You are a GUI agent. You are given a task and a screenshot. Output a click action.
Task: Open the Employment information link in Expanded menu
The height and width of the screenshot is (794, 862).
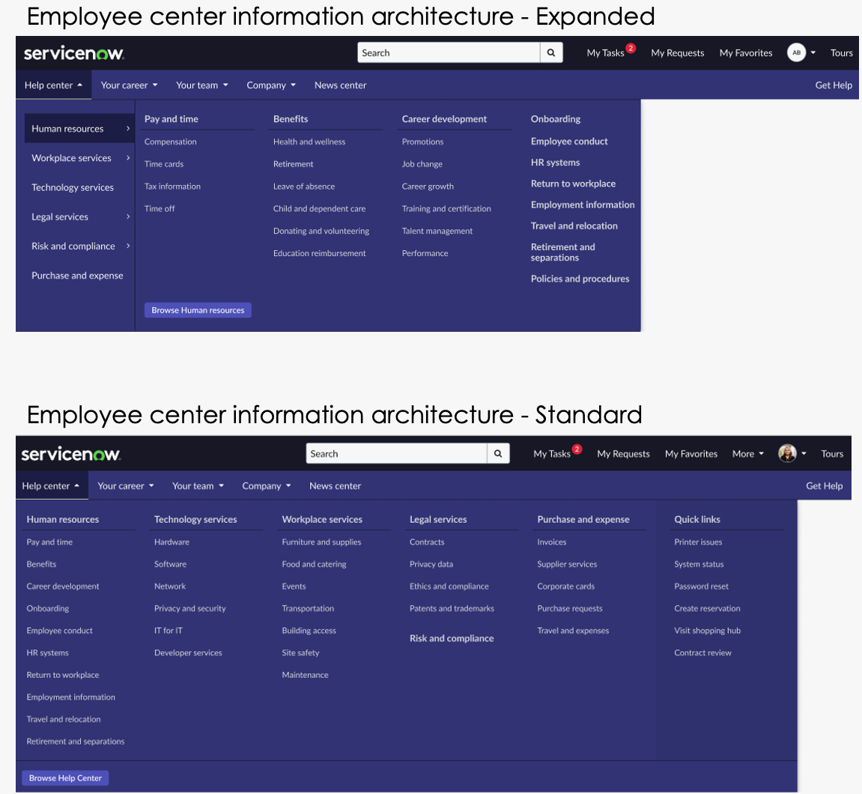(x=582, y=204)
